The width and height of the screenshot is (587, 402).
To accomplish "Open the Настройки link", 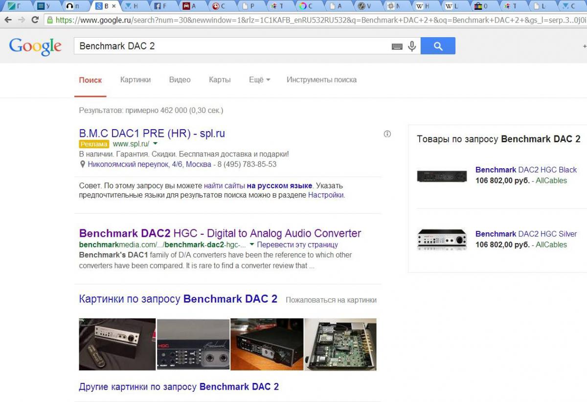I will pyautogui.click(x=326, y=195).
